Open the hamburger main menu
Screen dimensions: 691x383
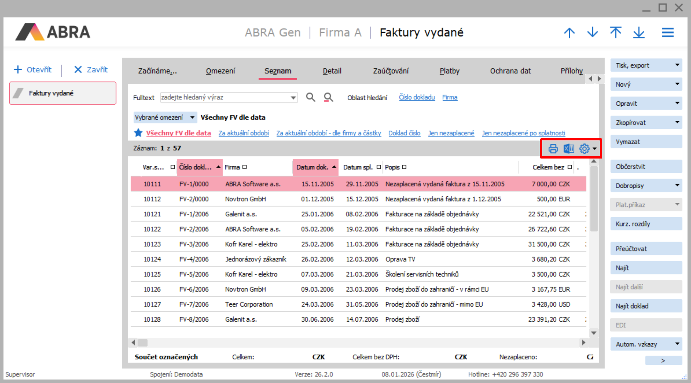coord(667,32)
